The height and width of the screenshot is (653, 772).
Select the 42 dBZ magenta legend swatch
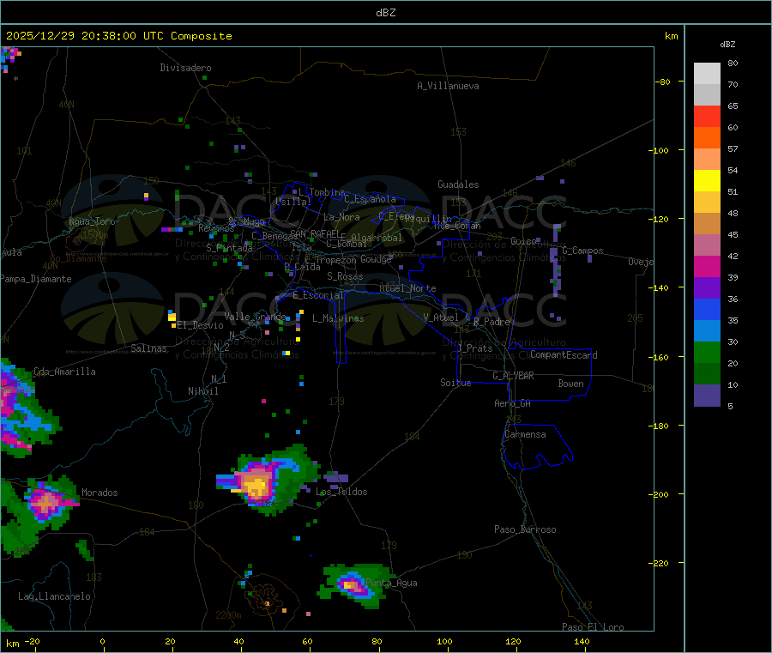click(707, 266)
